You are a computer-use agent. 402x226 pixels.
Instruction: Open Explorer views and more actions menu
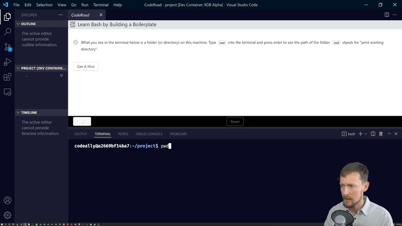coord(61,15)
